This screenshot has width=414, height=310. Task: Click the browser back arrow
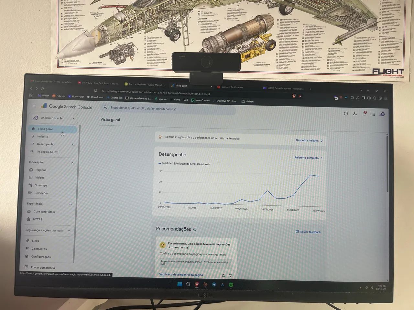[31, 88]
